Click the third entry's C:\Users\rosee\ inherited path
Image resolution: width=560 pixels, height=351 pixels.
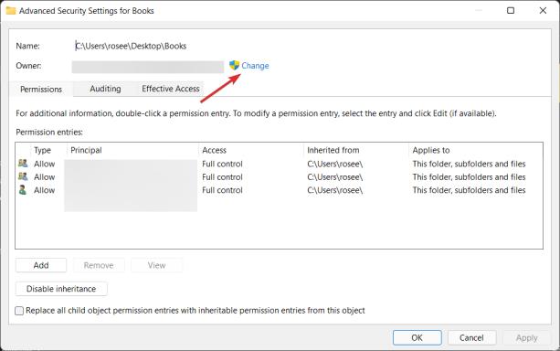[335, 190]
